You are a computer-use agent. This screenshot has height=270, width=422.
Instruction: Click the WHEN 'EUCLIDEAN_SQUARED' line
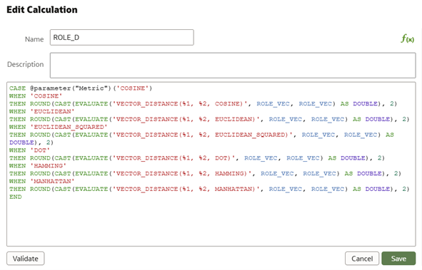click(x=59, y=127)
